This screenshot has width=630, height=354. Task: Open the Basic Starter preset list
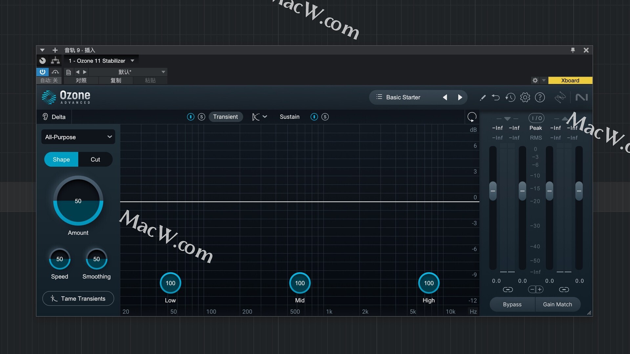coord(403,97)
